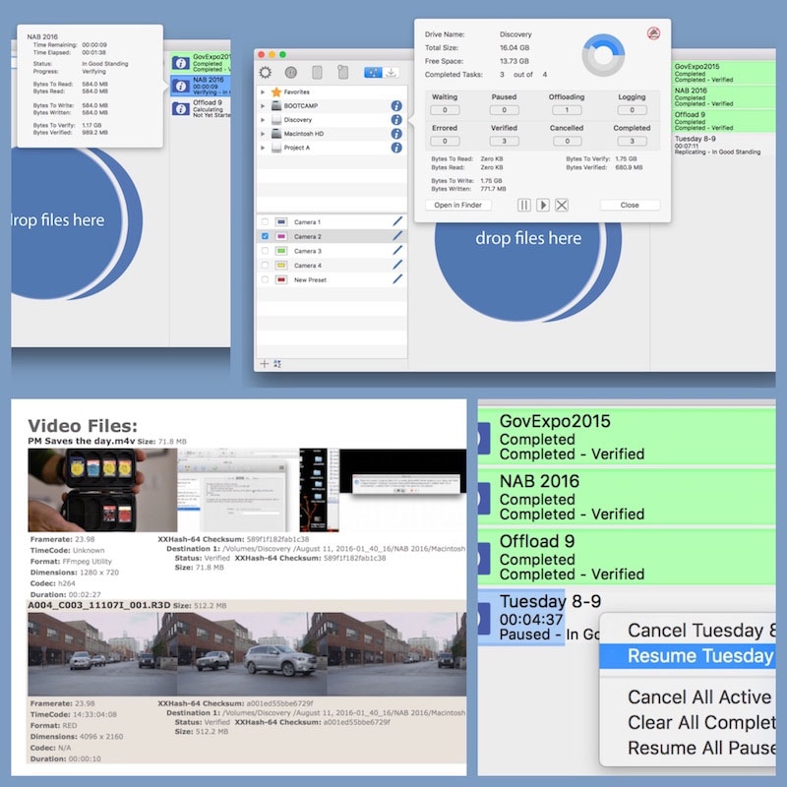Click the info icon next to BOOTCAMP
Image resolution: width=787 pixels, height=787 pixels.
(396, 105)
